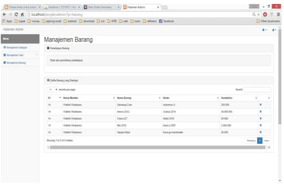The width and height of the screenshot is (284, 192).
Task: Switch to the localhost phpMyAdmin tab
Action: [62, 7]
